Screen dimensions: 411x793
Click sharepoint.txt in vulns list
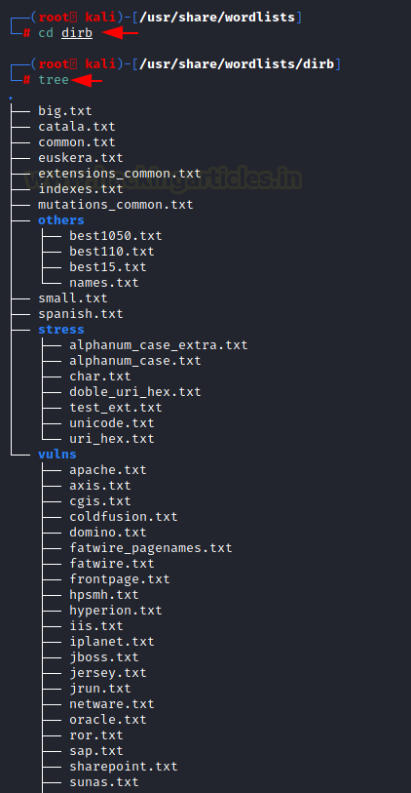coord(124,767)
